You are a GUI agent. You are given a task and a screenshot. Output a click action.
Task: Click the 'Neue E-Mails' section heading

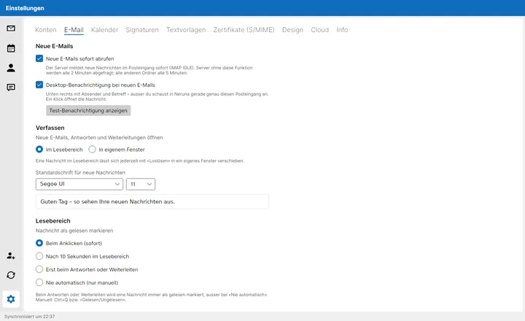tap(54, 46)
